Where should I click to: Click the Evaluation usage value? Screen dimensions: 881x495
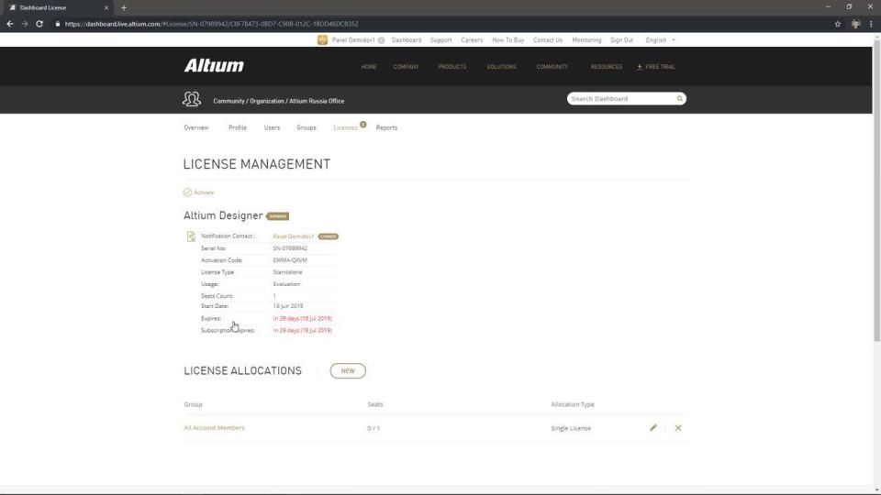coord(286,284)
